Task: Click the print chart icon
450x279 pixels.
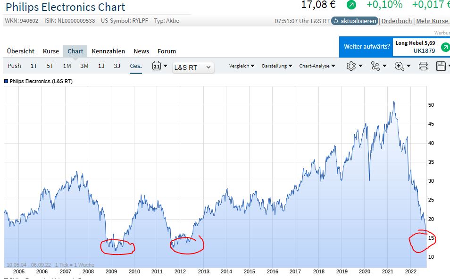Action: click(x=423, y=66)
